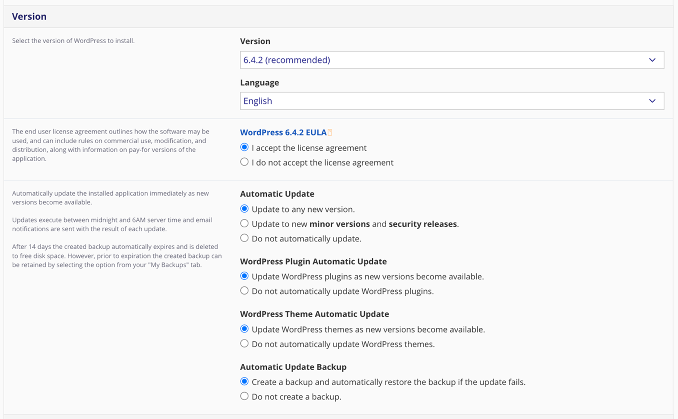This screenshot has width=678, height=419.
Task: Choose 'Update to any new version'
Action: click(244, 209)
